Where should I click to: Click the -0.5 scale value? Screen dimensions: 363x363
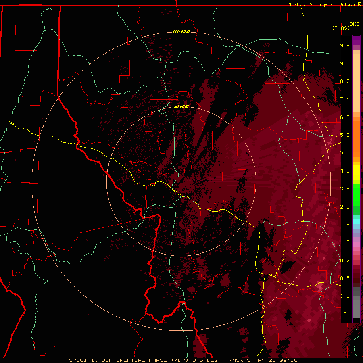pos(343,278)
